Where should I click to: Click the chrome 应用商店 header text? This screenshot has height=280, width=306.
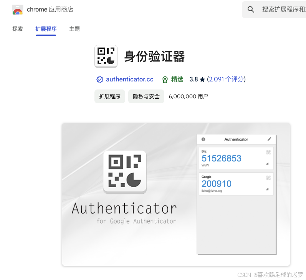click(x=50, y=9)
